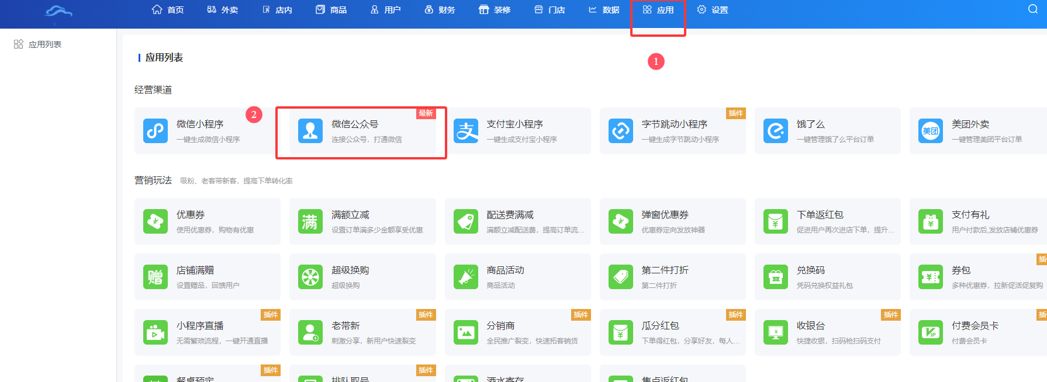
Task: Click the 兑换码 icon
Action: (x=776, y=277)
